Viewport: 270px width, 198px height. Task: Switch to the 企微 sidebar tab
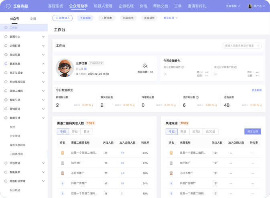point(33,19)
